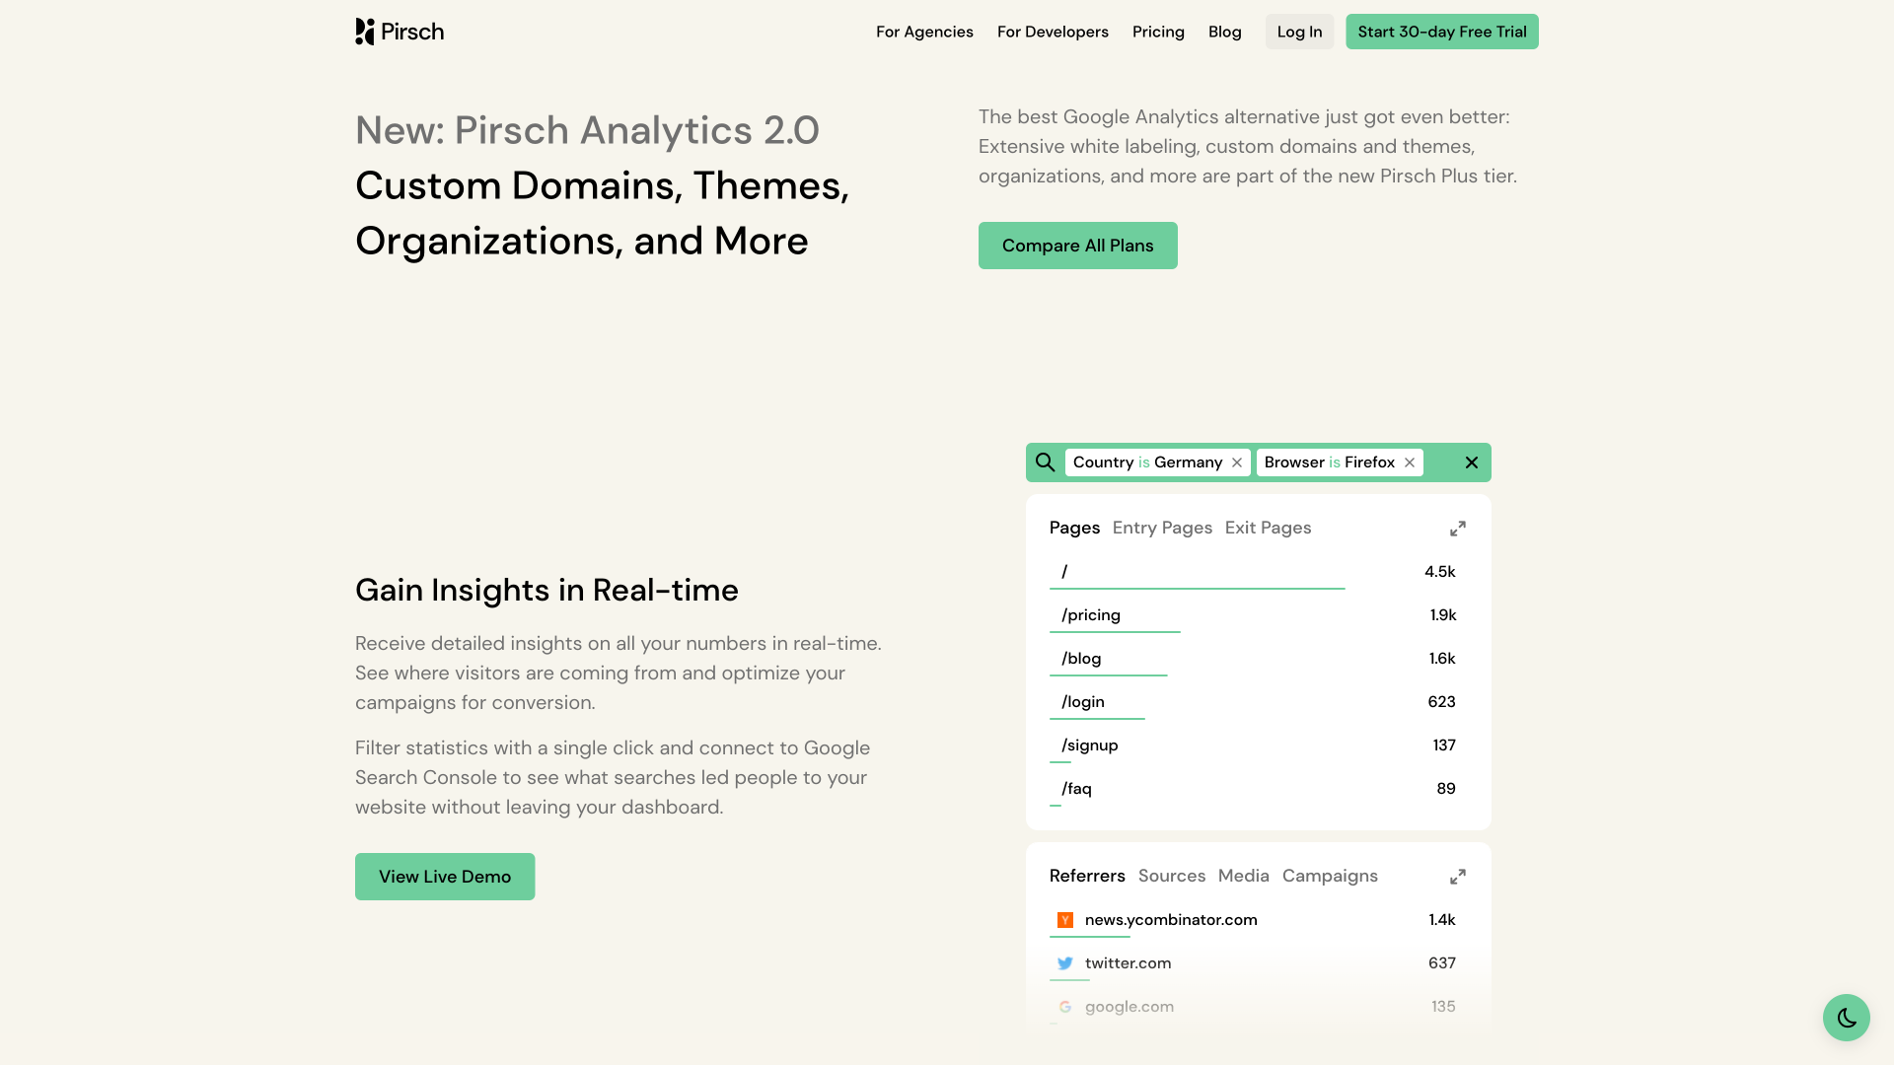Click the 623 login count

click(x=1442, y=702)
